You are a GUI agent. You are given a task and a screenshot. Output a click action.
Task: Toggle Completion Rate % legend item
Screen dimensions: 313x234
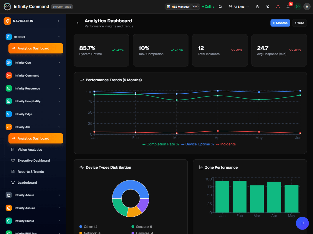(160, 144)
